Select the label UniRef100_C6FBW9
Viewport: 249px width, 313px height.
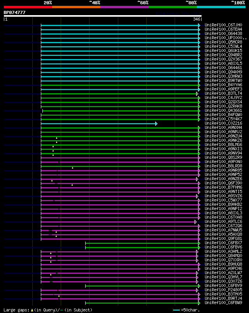point(223,303)
